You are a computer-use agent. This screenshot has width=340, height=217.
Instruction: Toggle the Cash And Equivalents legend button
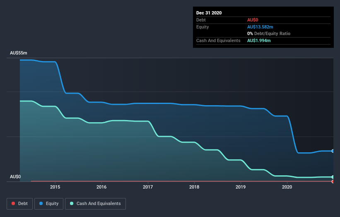point(95,204)
